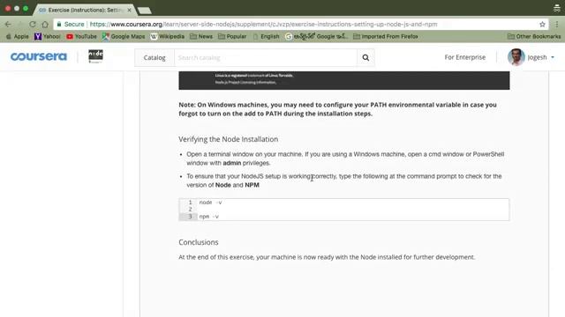Open the Google bookmark with G icon

(x=316, y=36)
